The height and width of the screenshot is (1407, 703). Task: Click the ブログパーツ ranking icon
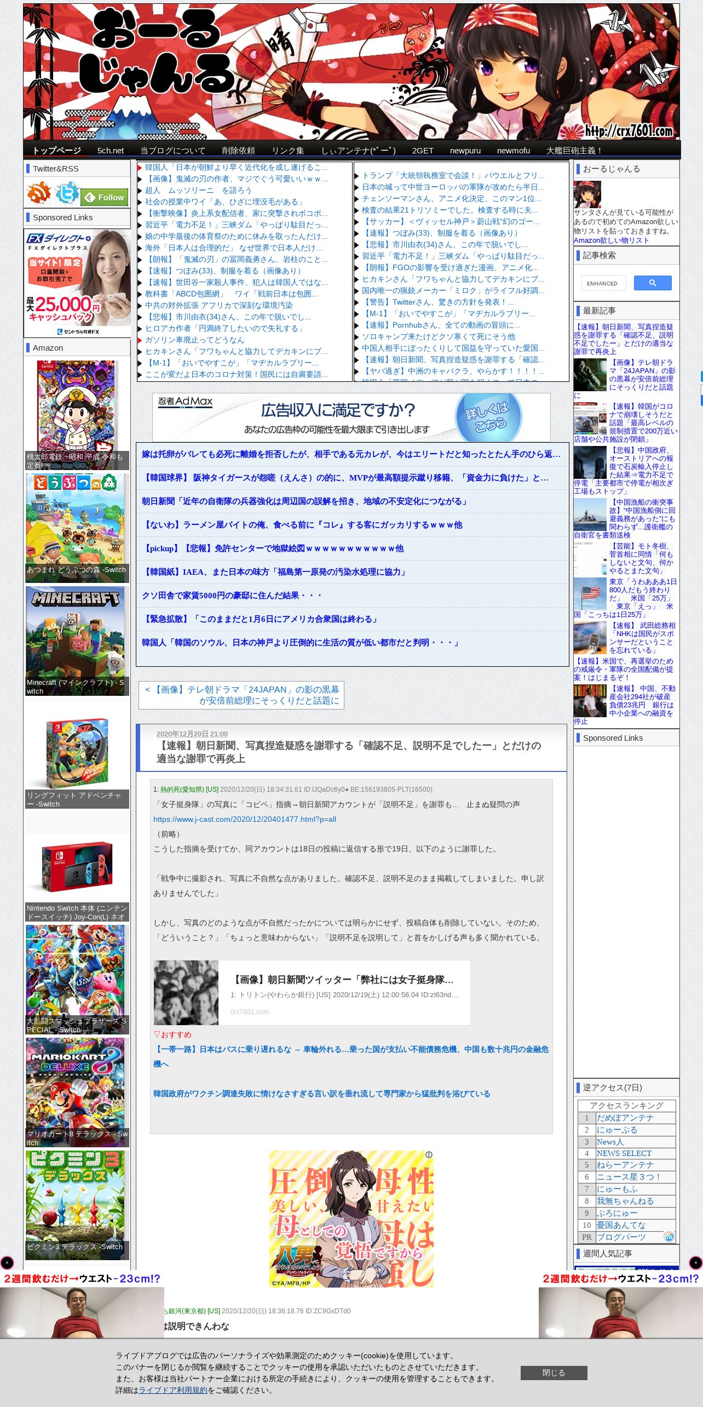pyautogui.click(x=669, y=1237)
